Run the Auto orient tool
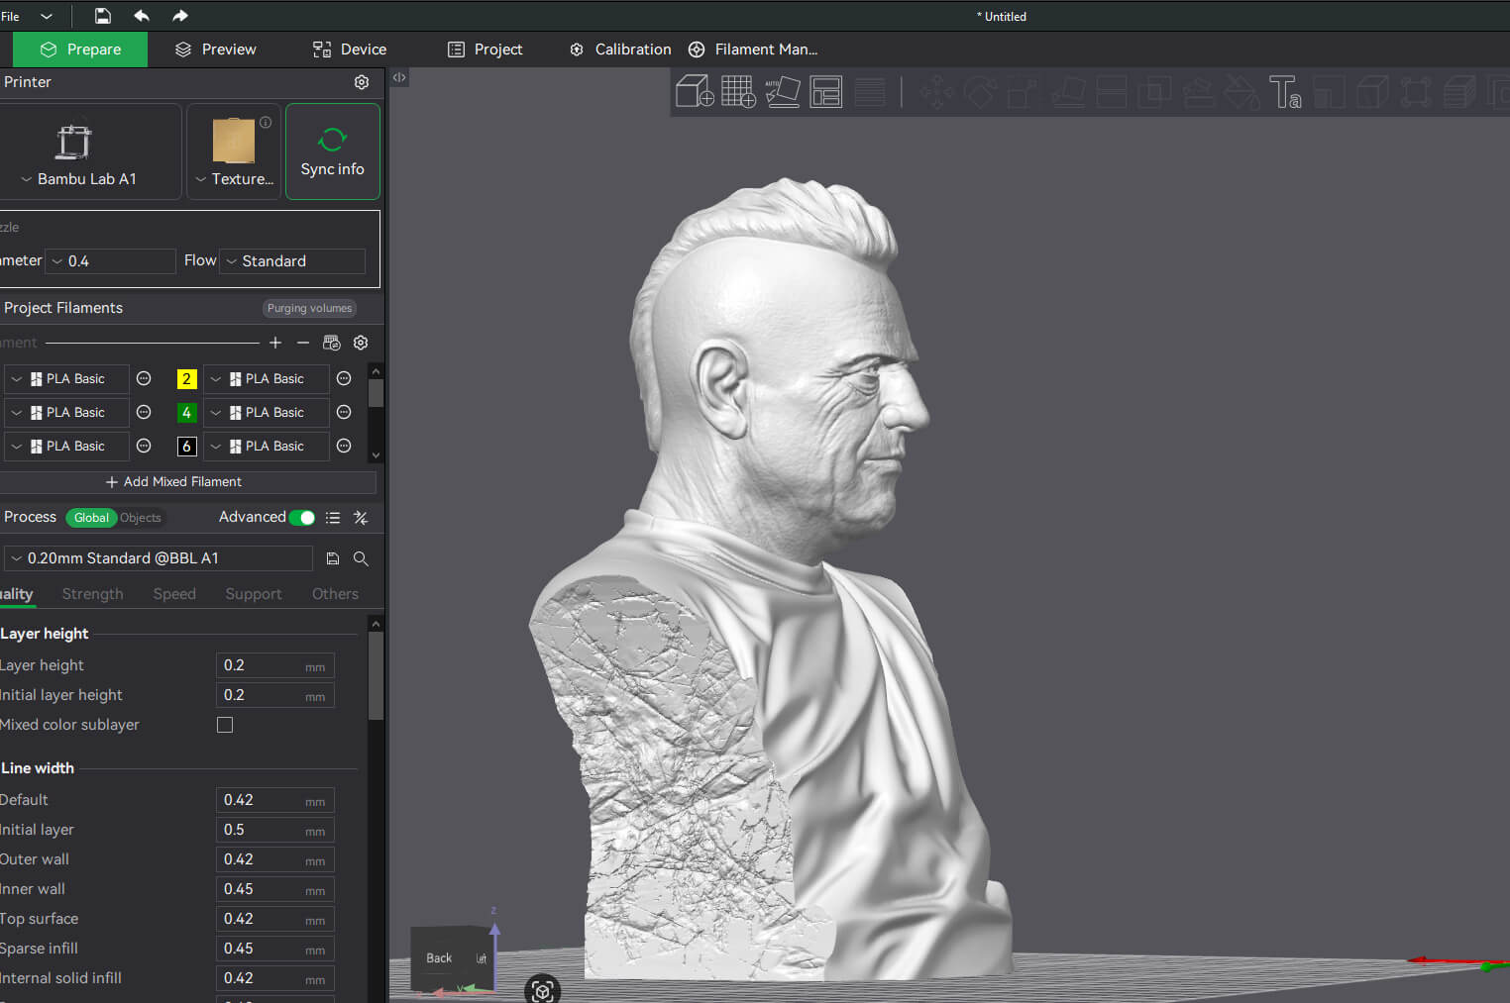1510x1003 pixels. click(x=782, y=91)
